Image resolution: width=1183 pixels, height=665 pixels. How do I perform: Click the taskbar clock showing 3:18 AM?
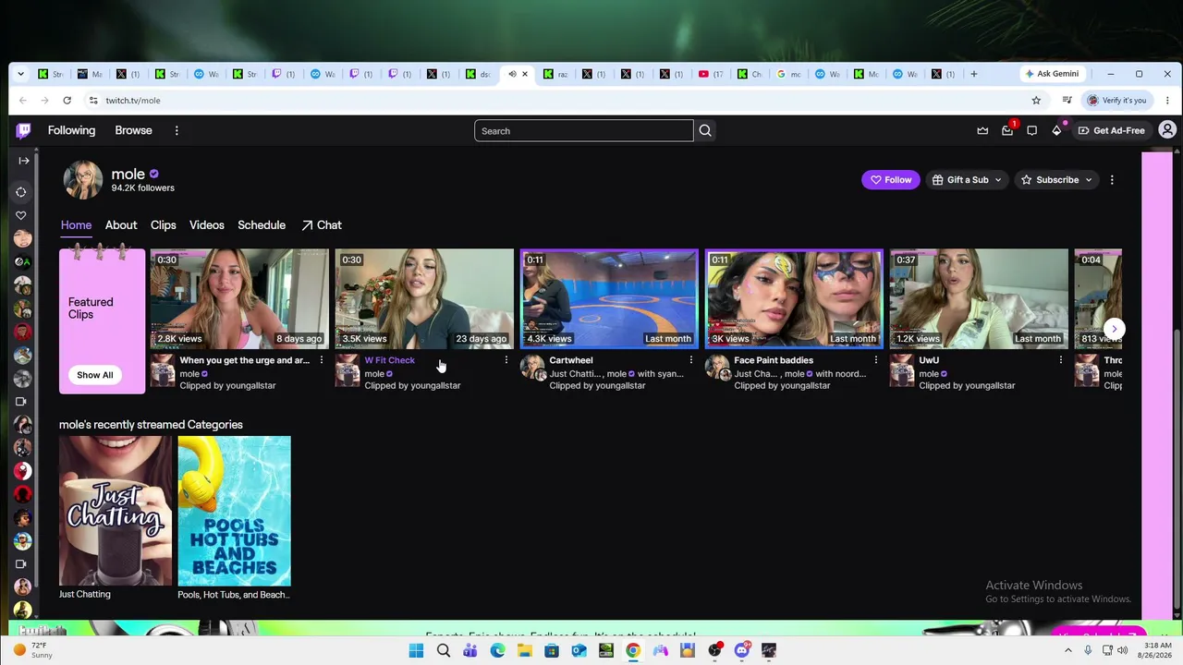[1157, 650]
